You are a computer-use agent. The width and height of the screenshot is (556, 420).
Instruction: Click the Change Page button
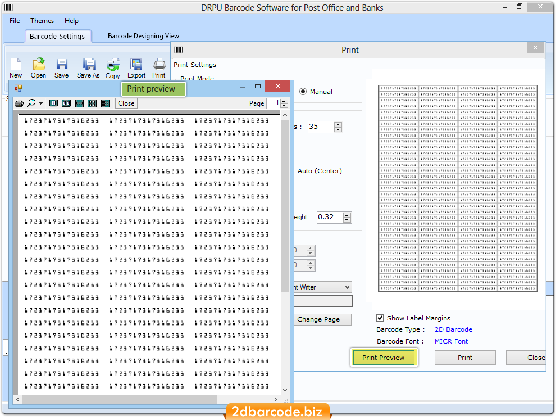pos(322,319)
